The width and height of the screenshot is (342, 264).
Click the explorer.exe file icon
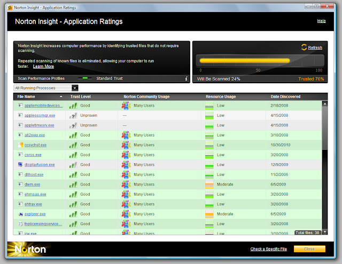pos(20,214)
